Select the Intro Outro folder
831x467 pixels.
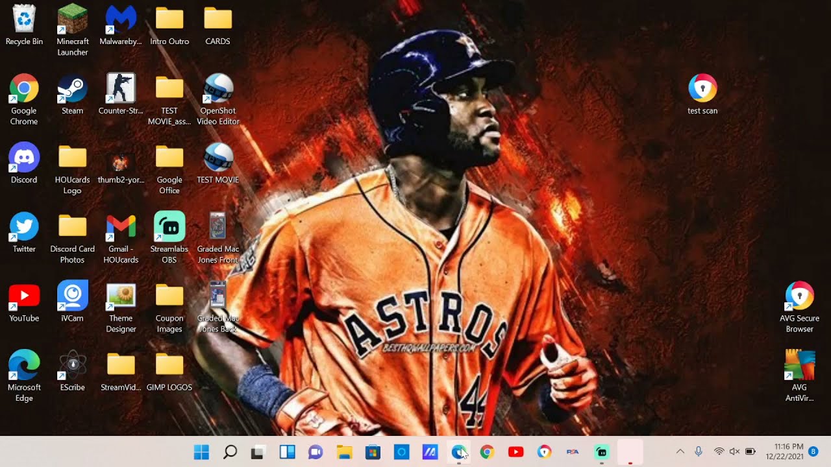tap(169, 25)
